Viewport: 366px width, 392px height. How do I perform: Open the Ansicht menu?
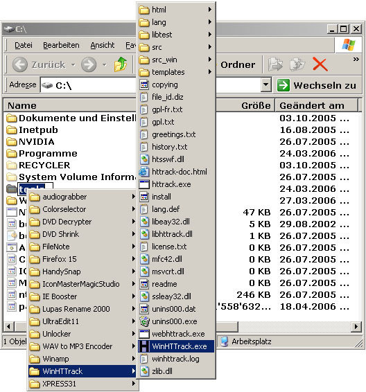(x=103, y=45)
